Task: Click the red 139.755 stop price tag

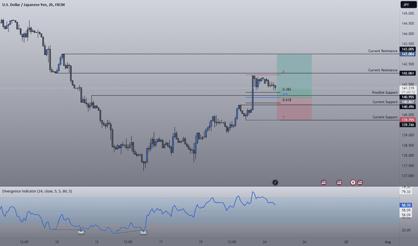Action: coord(408,120)
